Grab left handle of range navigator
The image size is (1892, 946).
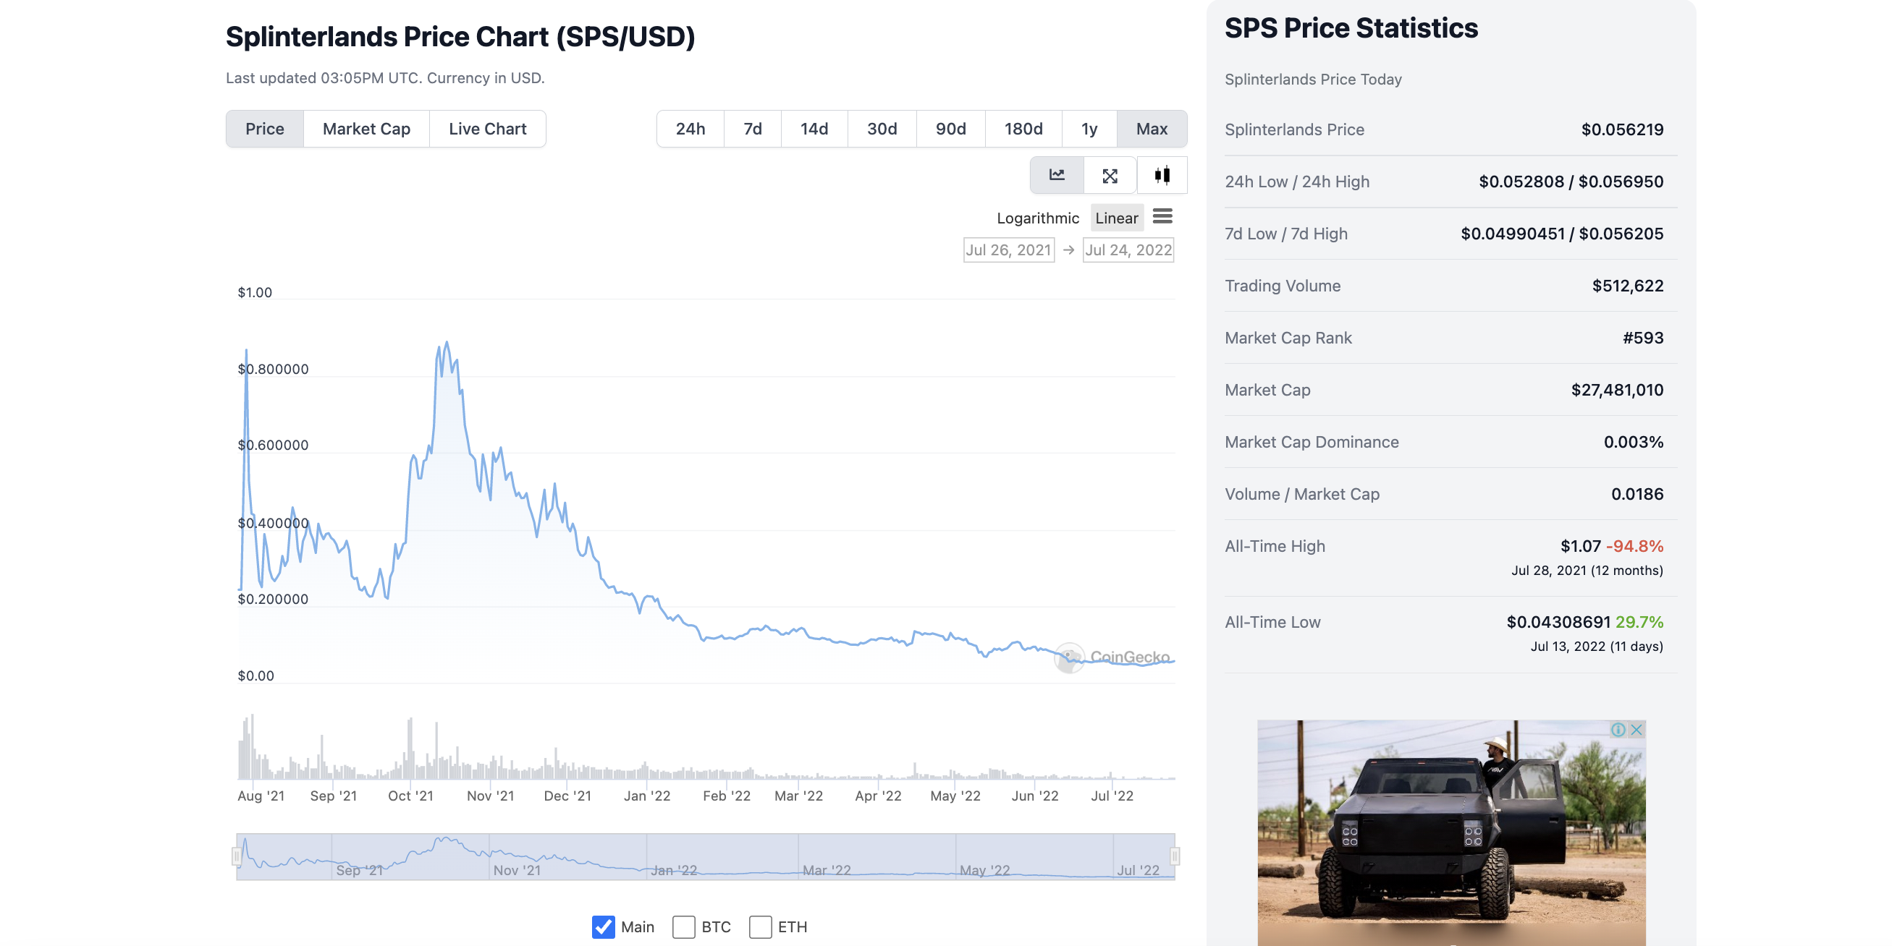236,856
